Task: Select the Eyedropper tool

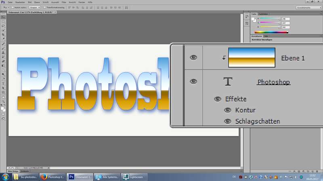Action: pos(3,39)
